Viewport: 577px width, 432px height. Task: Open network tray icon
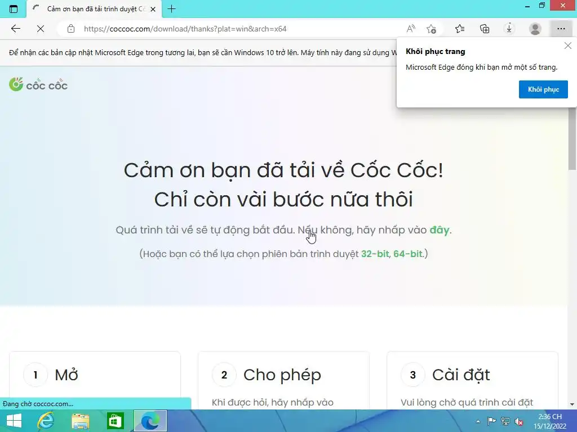(505, 421)
